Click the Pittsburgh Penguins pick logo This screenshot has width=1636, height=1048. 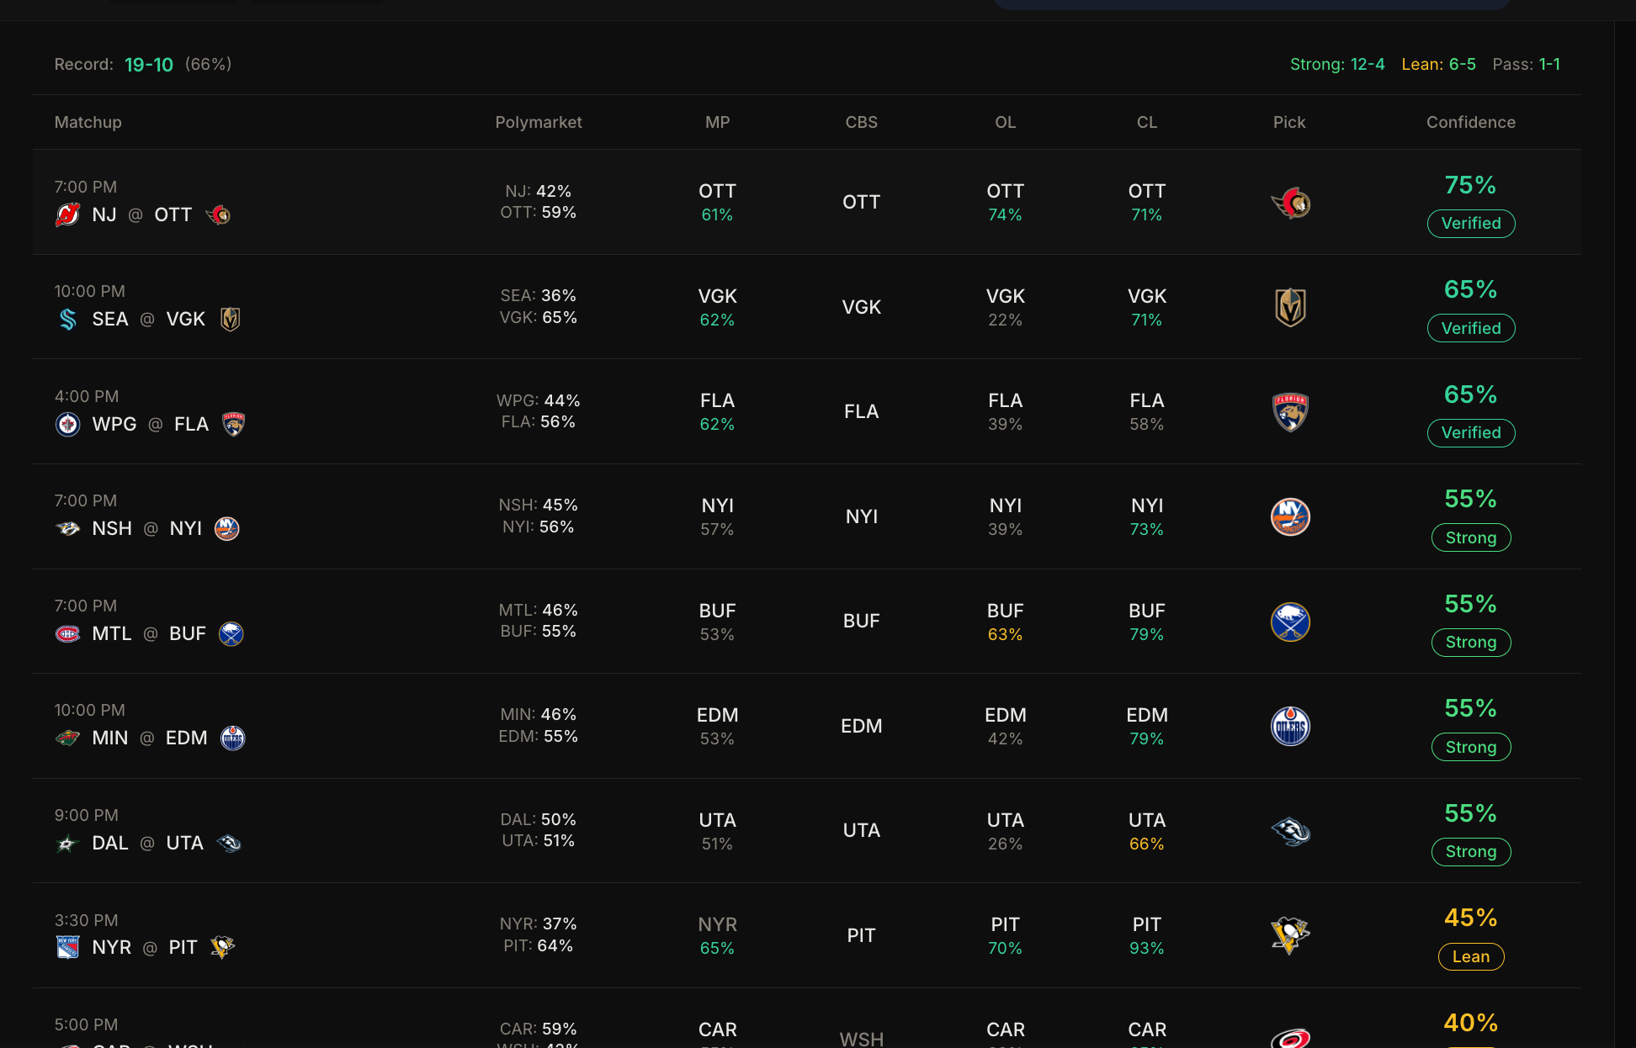(1290, 935)
